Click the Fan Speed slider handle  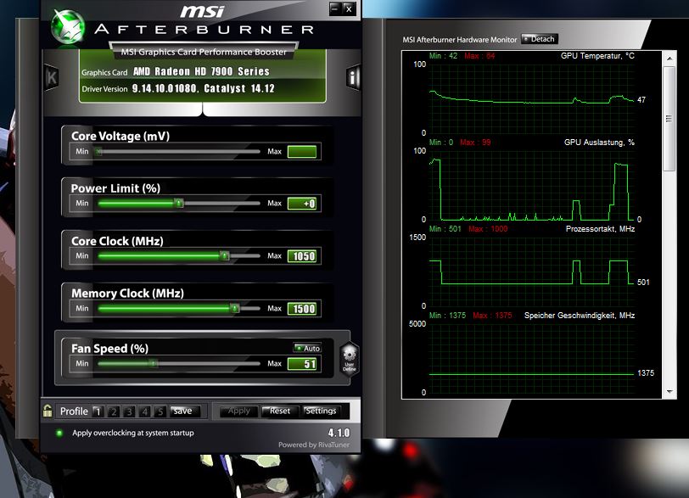[154, 364]
